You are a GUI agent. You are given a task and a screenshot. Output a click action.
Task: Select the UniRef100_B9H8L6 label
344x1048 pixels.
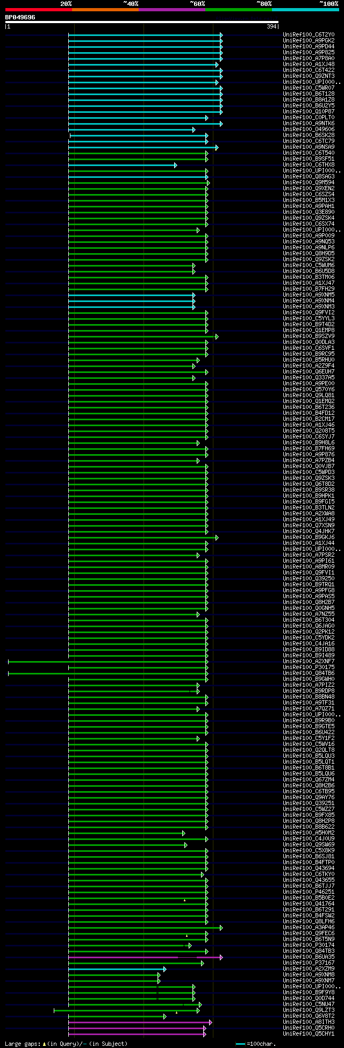[x=309, y=443]
